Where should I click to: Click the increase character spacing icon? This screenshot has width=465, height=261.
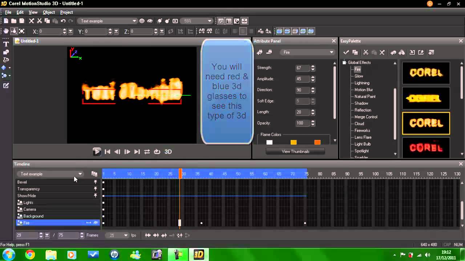click(201, 32)
